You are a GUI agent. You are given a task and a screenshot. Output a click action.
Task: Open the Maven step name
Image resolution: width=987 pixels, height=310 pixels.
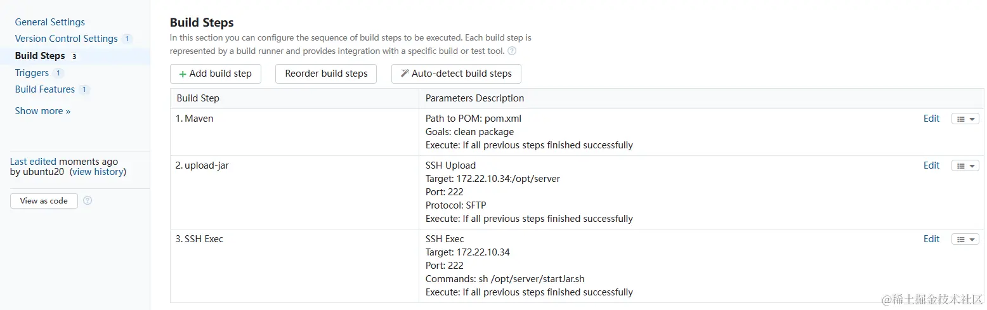[199, 119]
